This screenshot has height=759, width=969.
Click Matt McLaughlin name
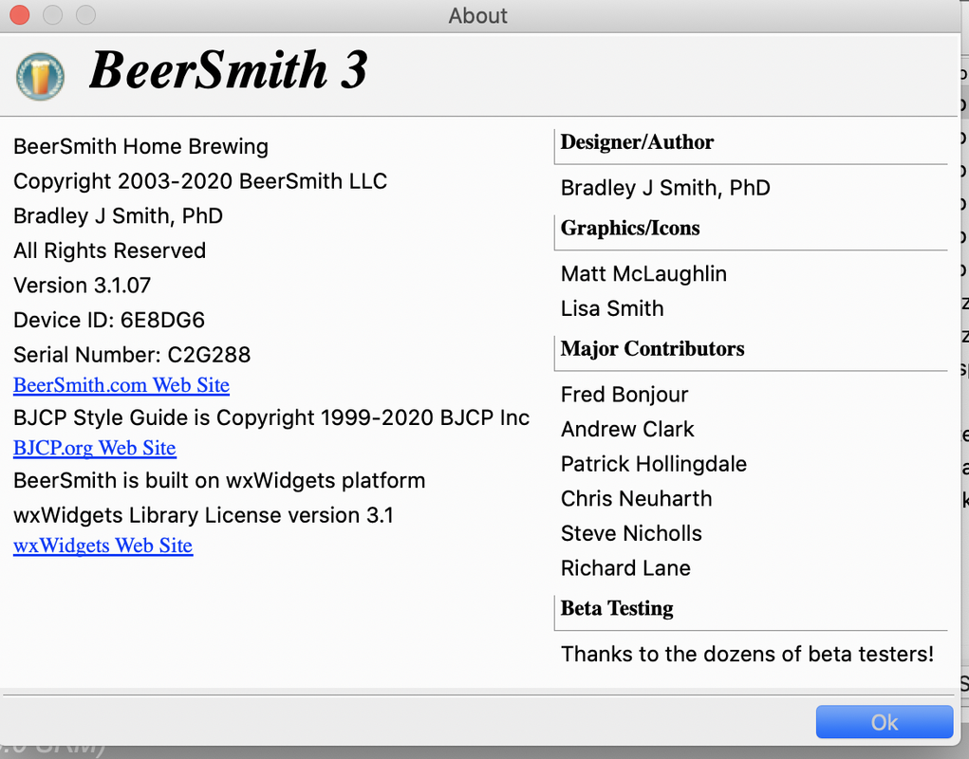[x=643, y=273]
